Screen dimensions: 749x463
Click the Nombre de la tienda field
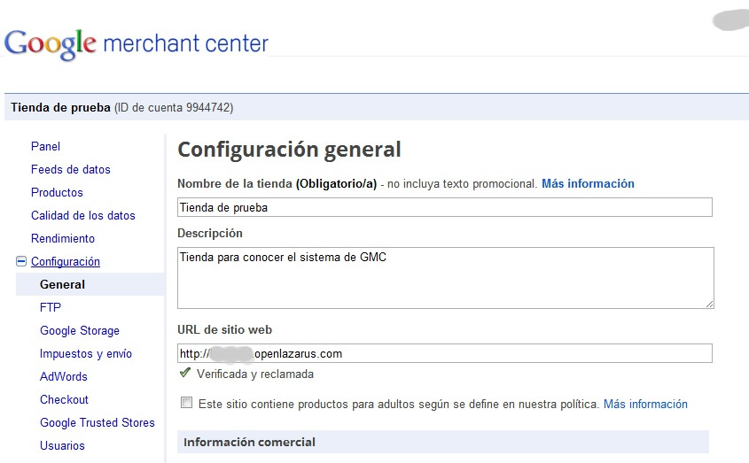pos(445,207)
